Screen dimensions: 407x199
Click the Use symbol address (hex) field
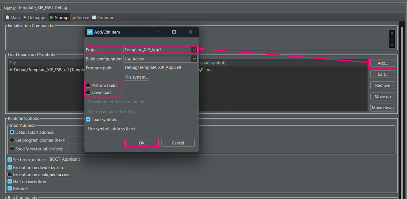pos(167,128)
